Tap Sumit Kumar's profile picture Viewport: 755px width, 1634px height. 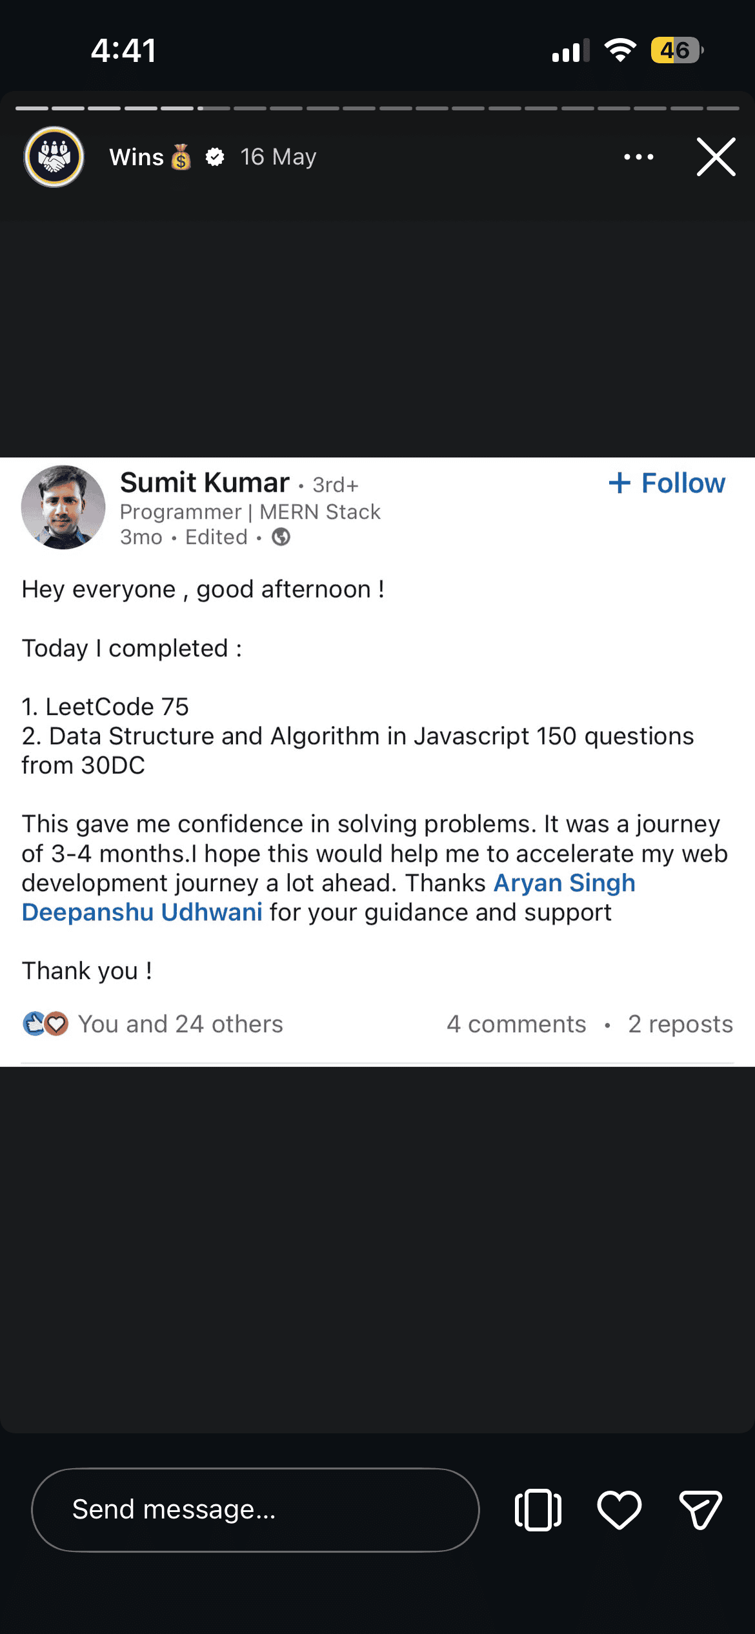(x=63, y=509)
